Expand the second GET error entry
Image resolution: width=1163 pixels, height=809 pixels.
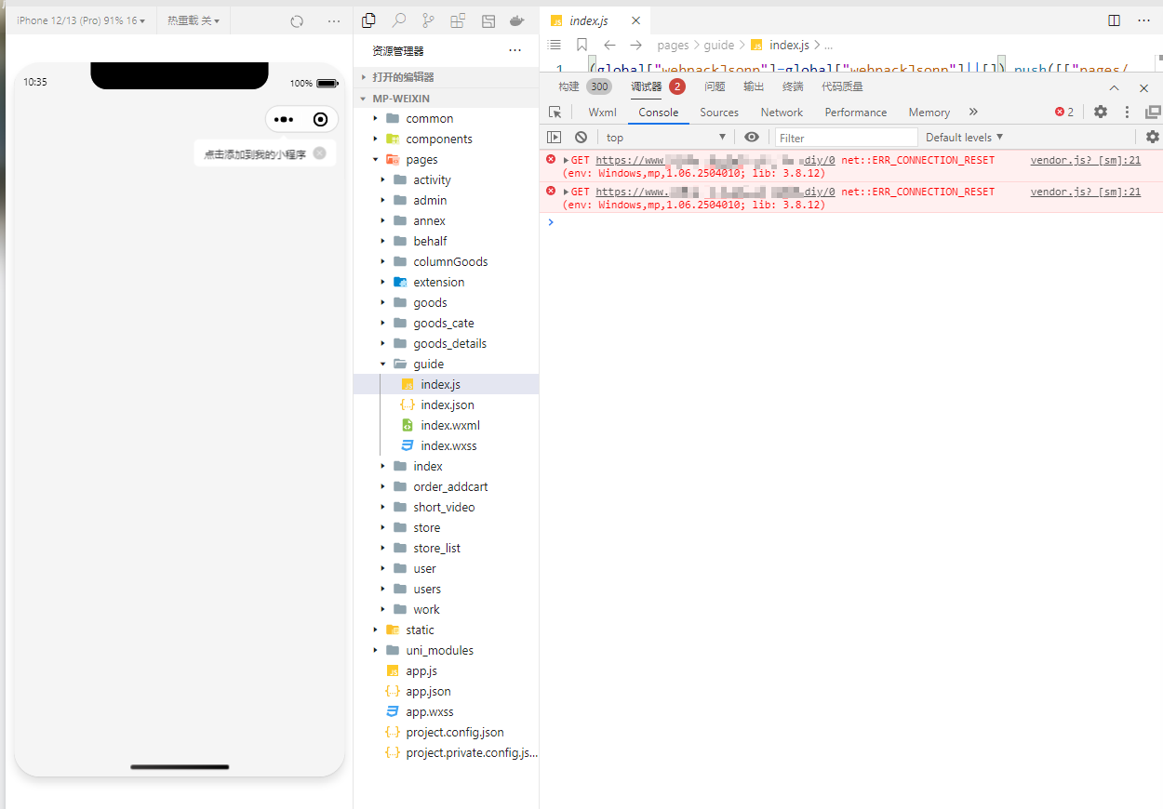click(567, 192)
